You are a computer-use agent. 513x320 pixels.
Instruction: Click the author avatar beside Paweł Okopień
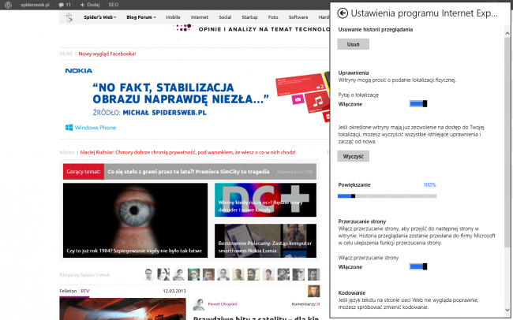coord(199,304)
